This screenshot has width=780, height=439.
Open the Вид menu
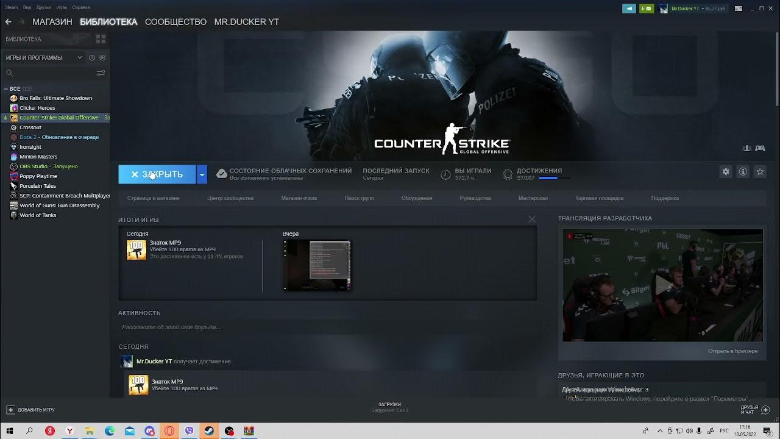tap(27, 7)
